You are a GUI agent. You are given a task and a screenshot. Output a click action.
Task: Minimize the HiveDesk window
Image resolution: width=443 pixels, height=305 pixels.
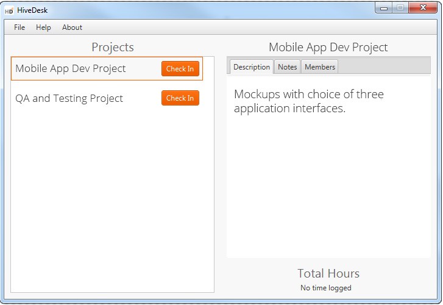click(383, 8)
